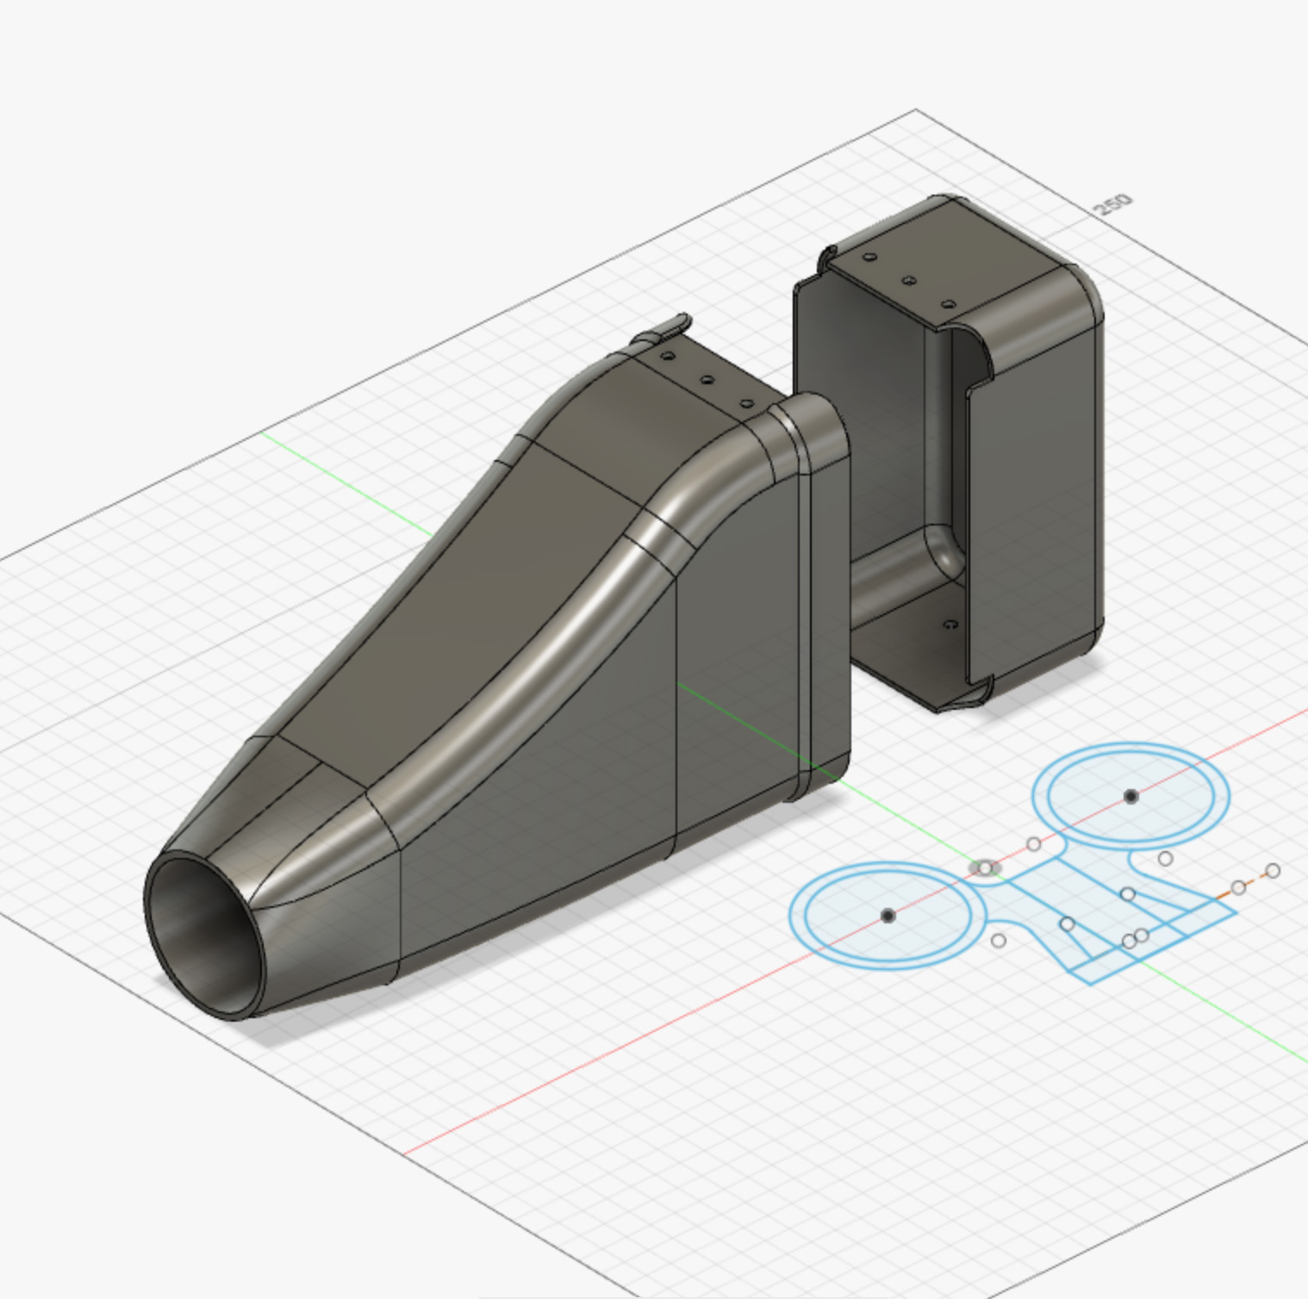Select the sketch point at the orange line's far end
Image resolution: width=1308 pixels, height=1299 pixels.
[x=1273, y=871]
